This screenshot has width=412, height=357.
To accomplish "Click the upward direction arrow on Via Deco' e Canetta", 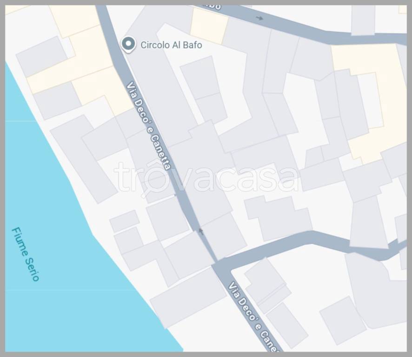I will coord(201,231).
